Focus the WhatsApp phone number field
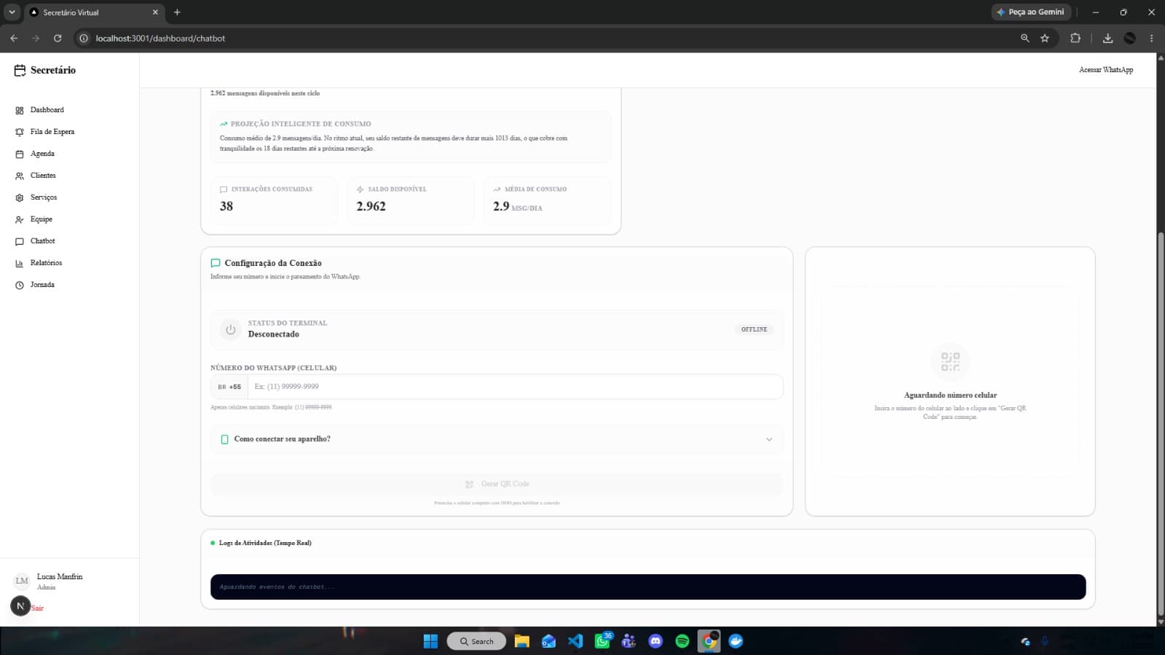This screenshot has height=655, width=1165. coord(516,387)
